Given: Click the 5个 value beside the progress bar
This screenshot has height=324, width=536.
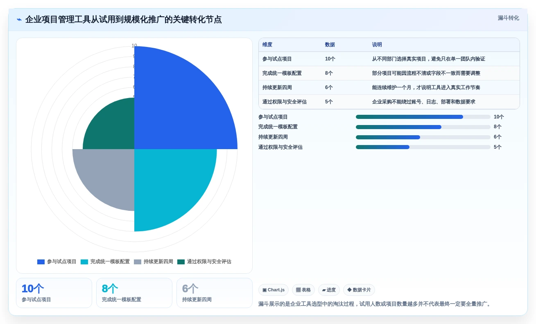Looking at the screenshot, I should [x=498, y=147].
